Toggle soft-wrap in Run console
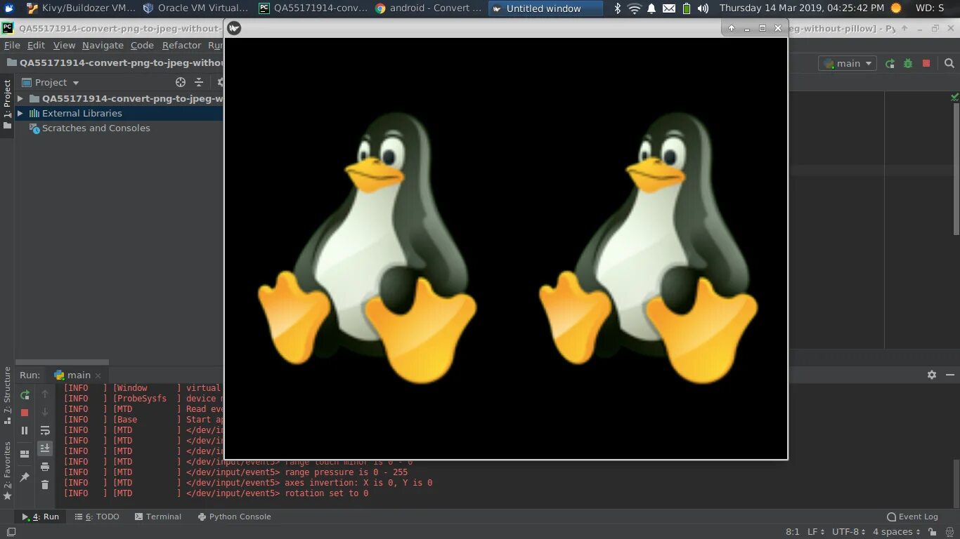The height and width of the screenshot is (539, 960). click(45, 430)
